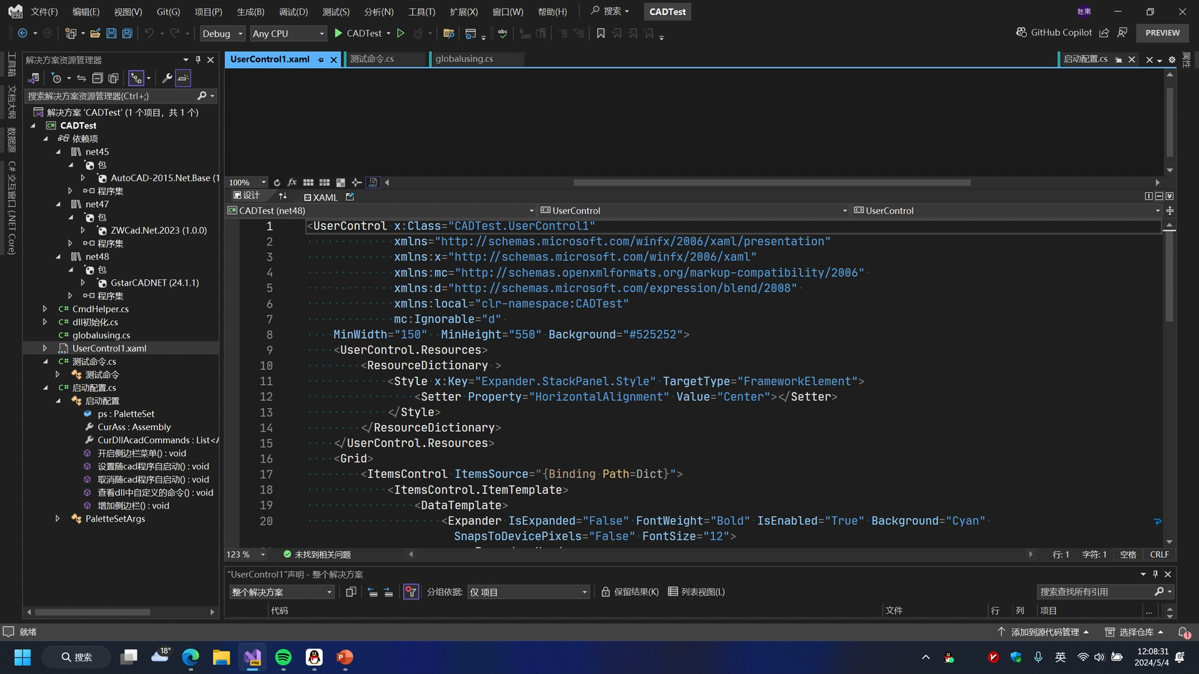Click designer refresh icon next to zoom
This screenshot has height=674, width=1199.
tap(277, 182)
